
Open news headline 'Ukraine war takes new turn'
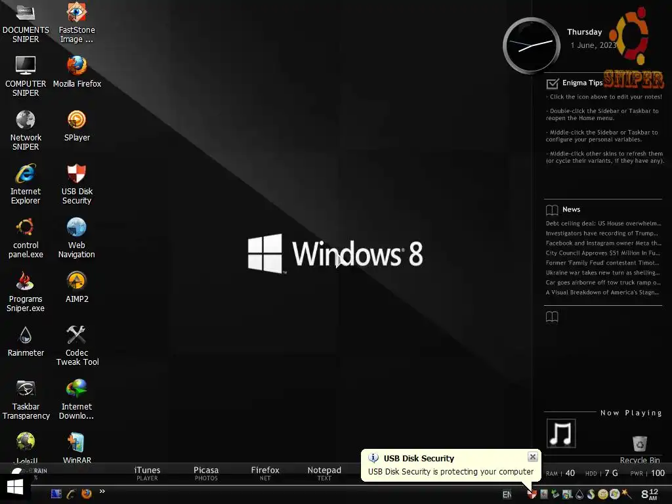[603, 272]
